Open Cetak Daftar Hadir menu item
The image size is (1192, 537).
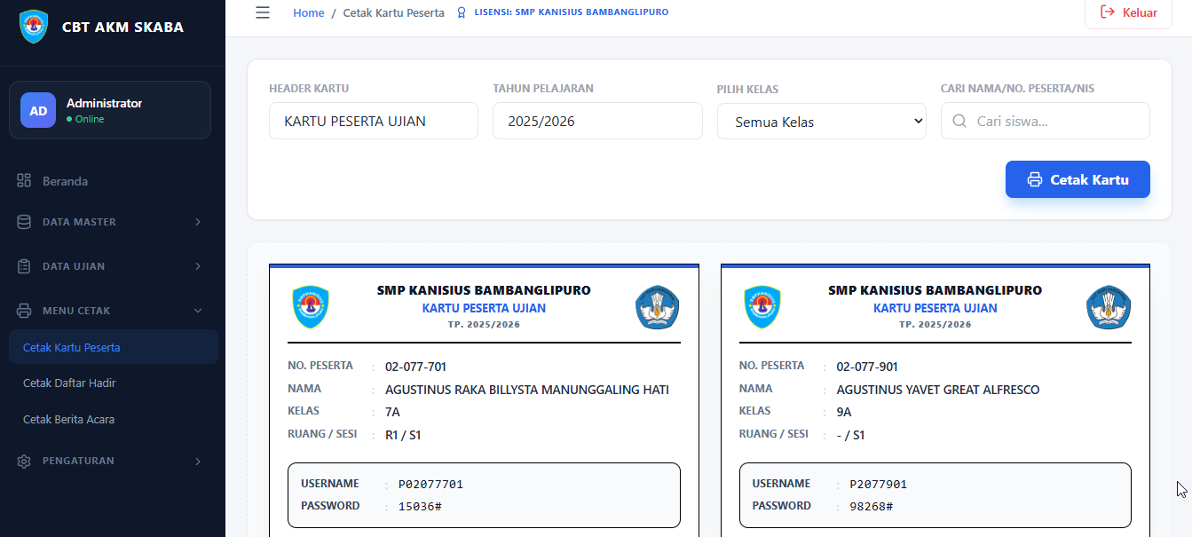tap(114, 383)
